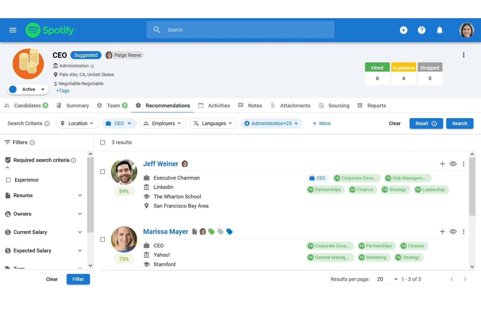Screen dimensions: 481x320
Task: Open Administration external link icon
Action: (92, 66)
